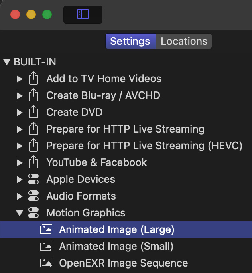
Task: Expand the Add to TV Home Videos group
Action: (20, 79)
